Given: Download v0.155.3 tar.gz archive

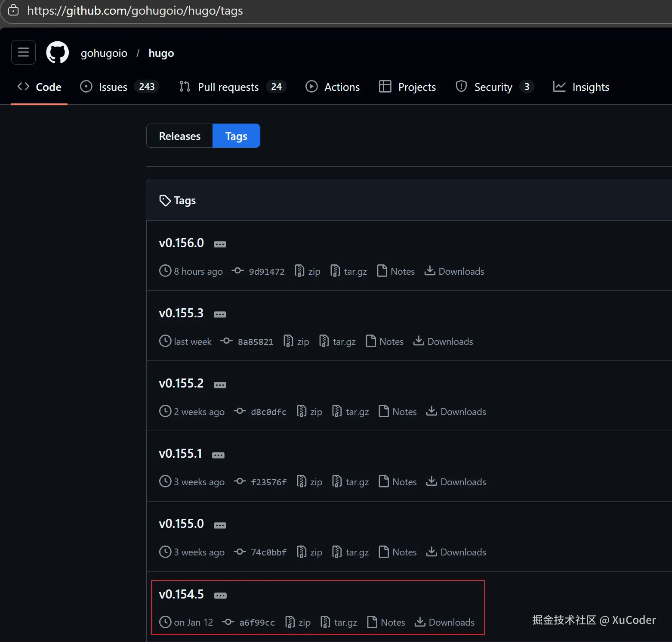Looking at the screenshot, I should coord(337,341).
